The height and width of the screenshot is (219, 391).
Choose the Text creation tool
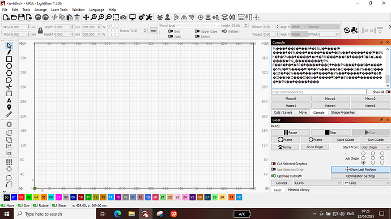click(9, 100)
